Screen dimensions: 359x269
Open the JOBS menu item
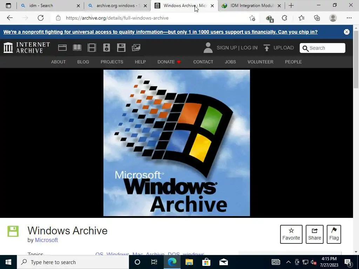click(x=230, y=62)
